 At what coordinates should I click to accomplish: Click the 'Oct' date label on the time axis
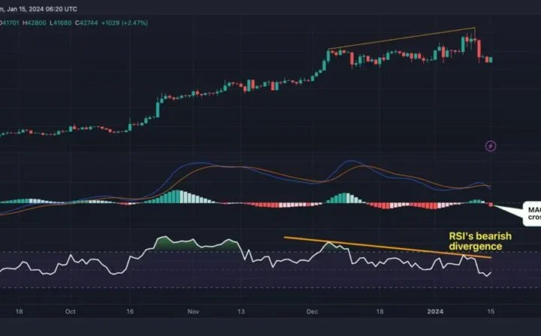click(x=70, y=311)
